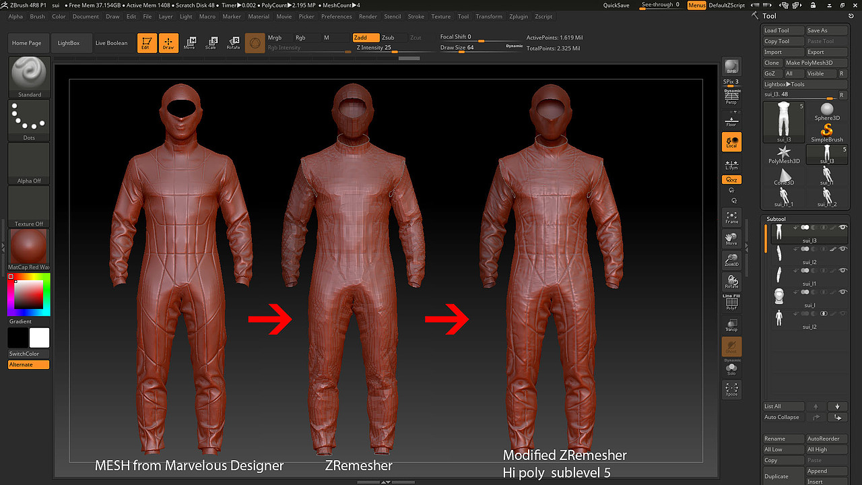Click the Gizmo 3D sphere icon
Viewport: 862px width, 485px height.
tap(255, 43)
